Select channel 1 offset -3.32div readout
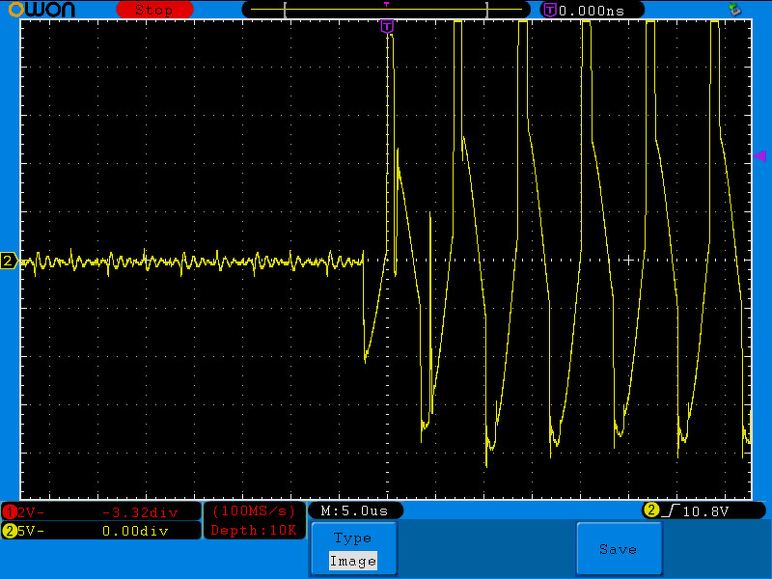Viewport: 772px width, 579px height. tap(140, 512)
